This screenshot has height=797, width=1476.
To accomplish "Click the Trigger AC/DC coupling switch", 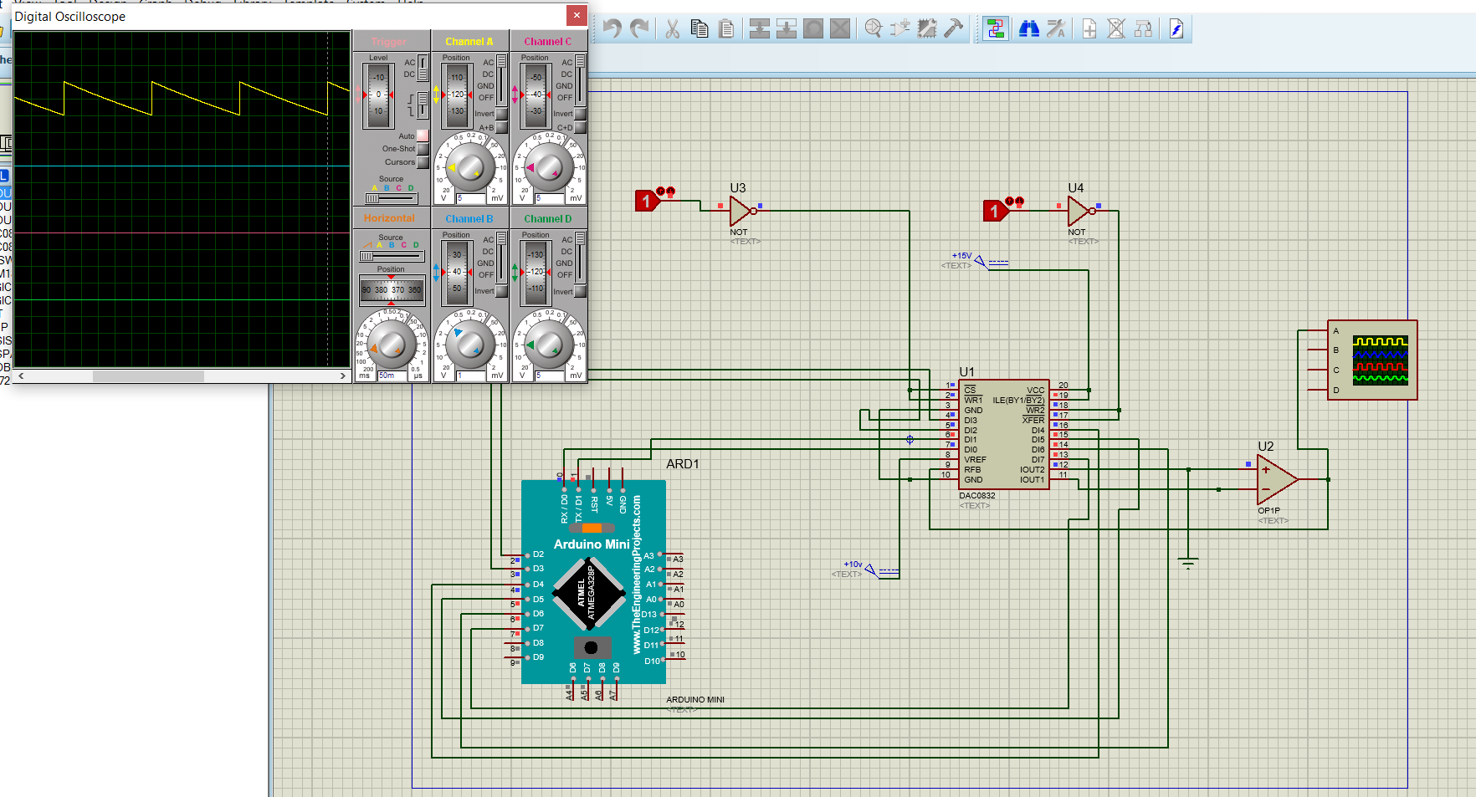I will pos(423,68).
